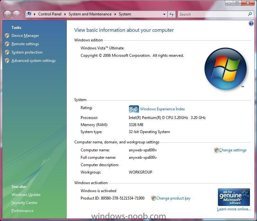Click the shield icon beside Device Manager
This screenshot has width=257, height=221.
point(7,36)
